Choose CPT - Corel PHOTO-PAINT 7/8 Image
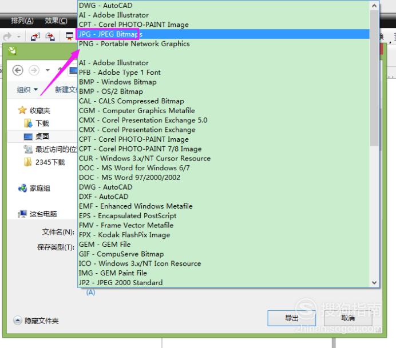This screenshot has height=348, width=396. (x=224, y=149)
